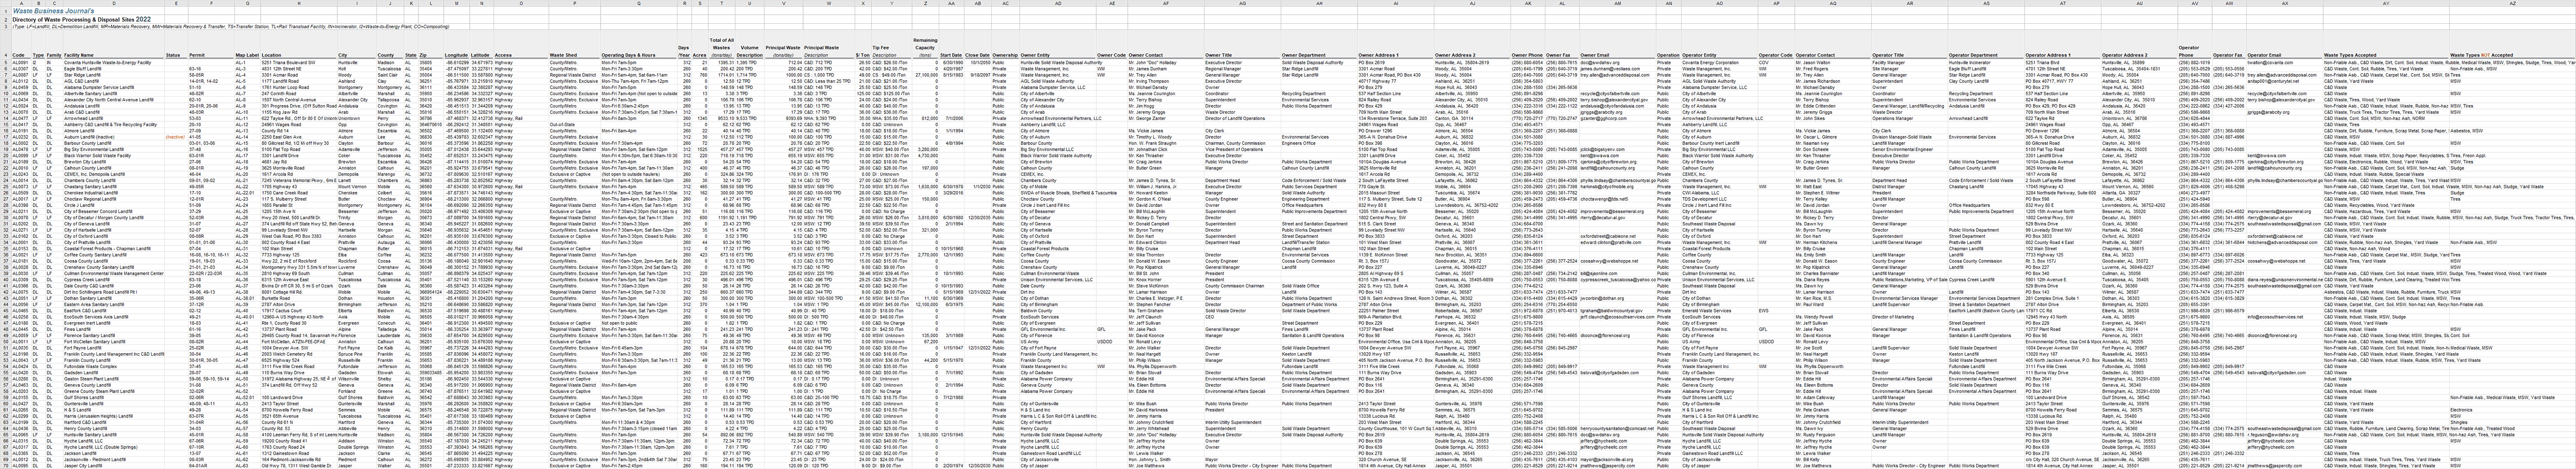Select 'CS : $49.00 /Ton' tip fee cell
Image resolution: width=2576 pixels, height=469 pixels.
(892, 75)
